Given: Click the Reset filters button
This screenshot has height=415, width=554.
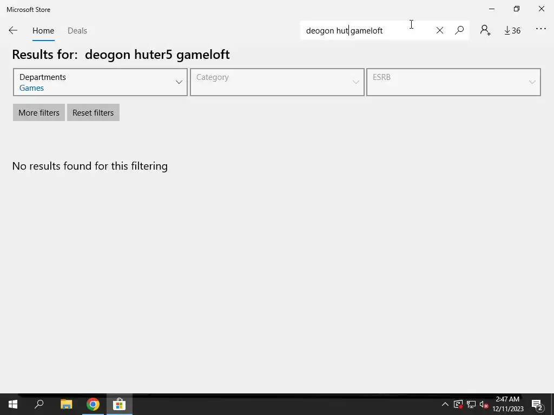Looking at the screenshot, I should click(93, 112).
